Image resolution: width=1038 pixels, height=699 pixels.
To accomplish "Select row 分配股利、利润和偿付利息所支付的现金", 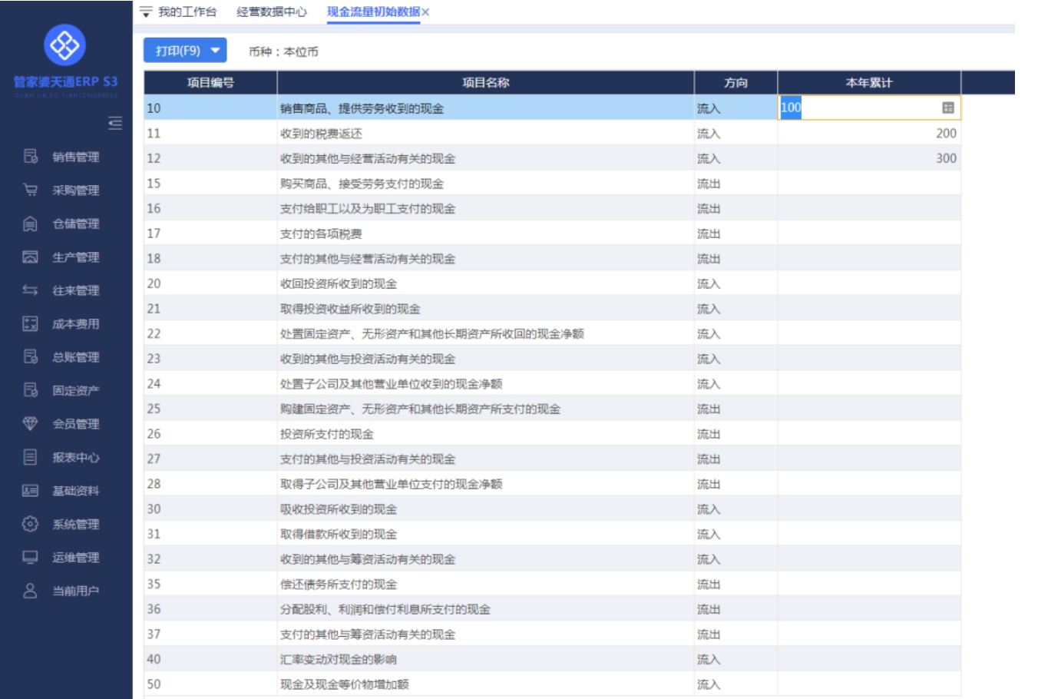I will click(552, 609).
